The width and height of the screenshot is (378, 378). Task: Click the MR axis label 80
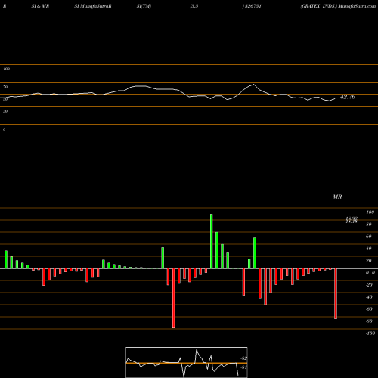coord(369,225)
